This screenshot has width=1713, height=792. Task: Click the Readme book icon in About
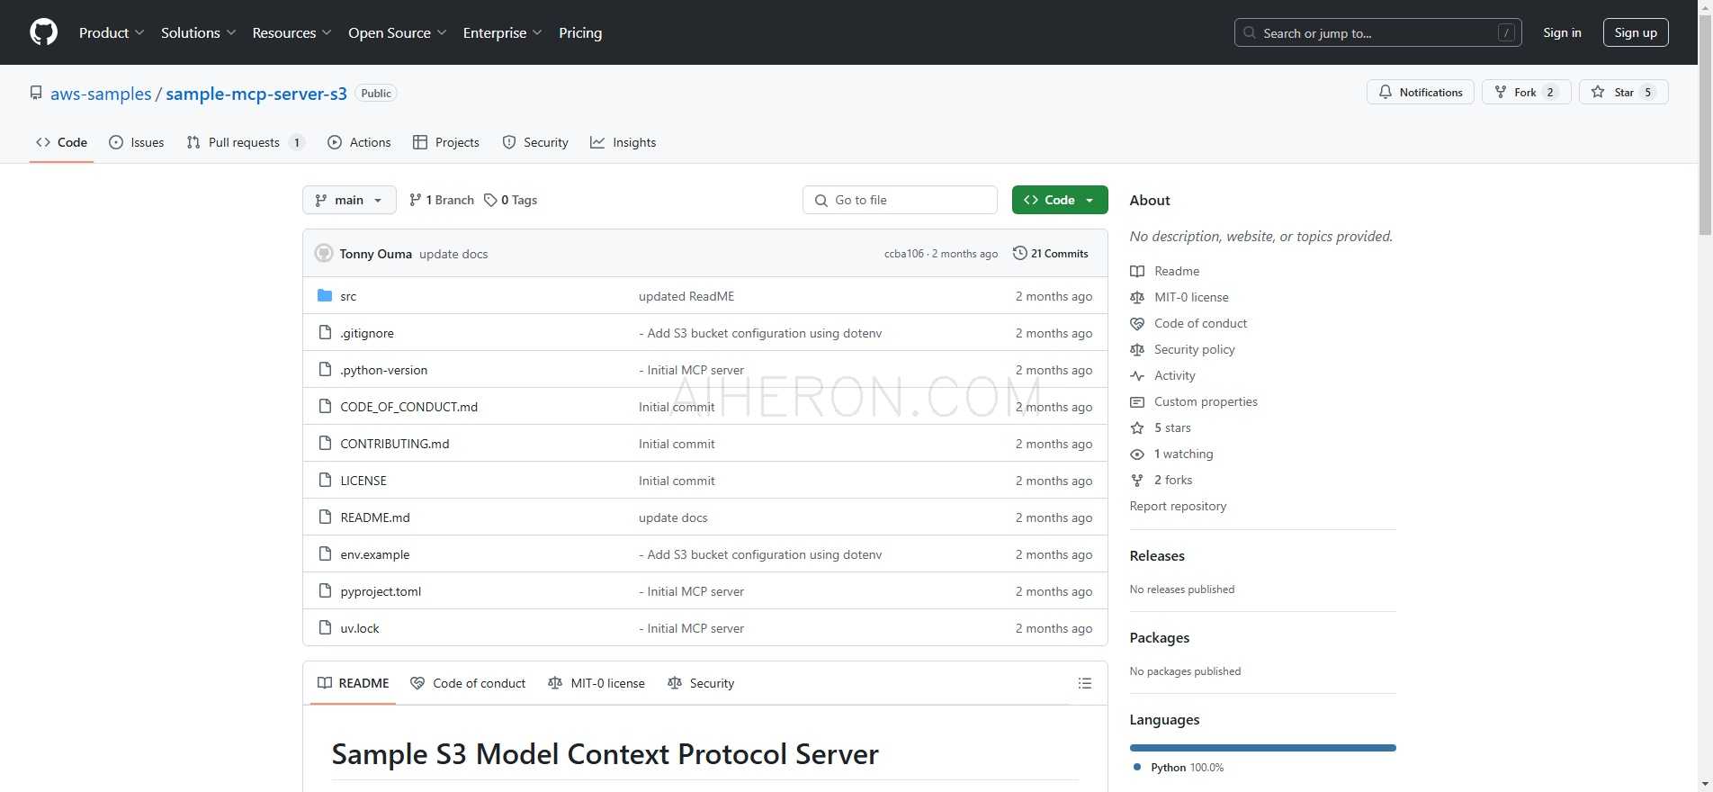point(1137,271)
